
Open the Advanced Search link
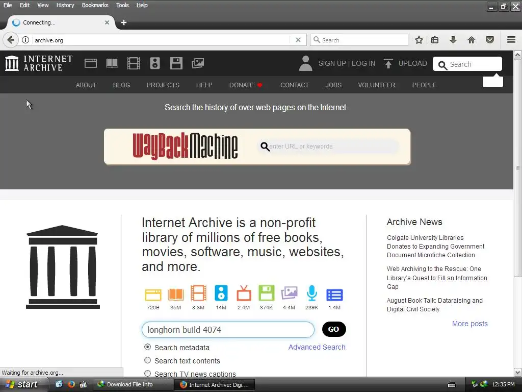tap(317, 347)
